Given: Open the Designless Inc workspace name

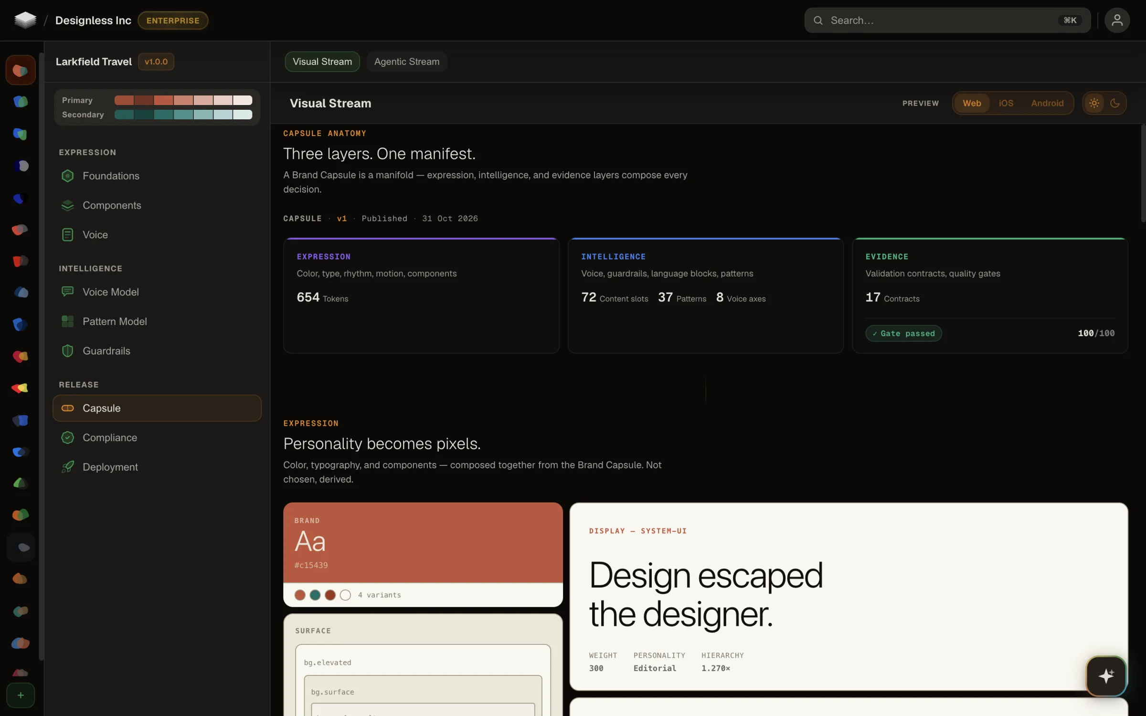Looking at the screenshot, I should (x=93, y=21).
